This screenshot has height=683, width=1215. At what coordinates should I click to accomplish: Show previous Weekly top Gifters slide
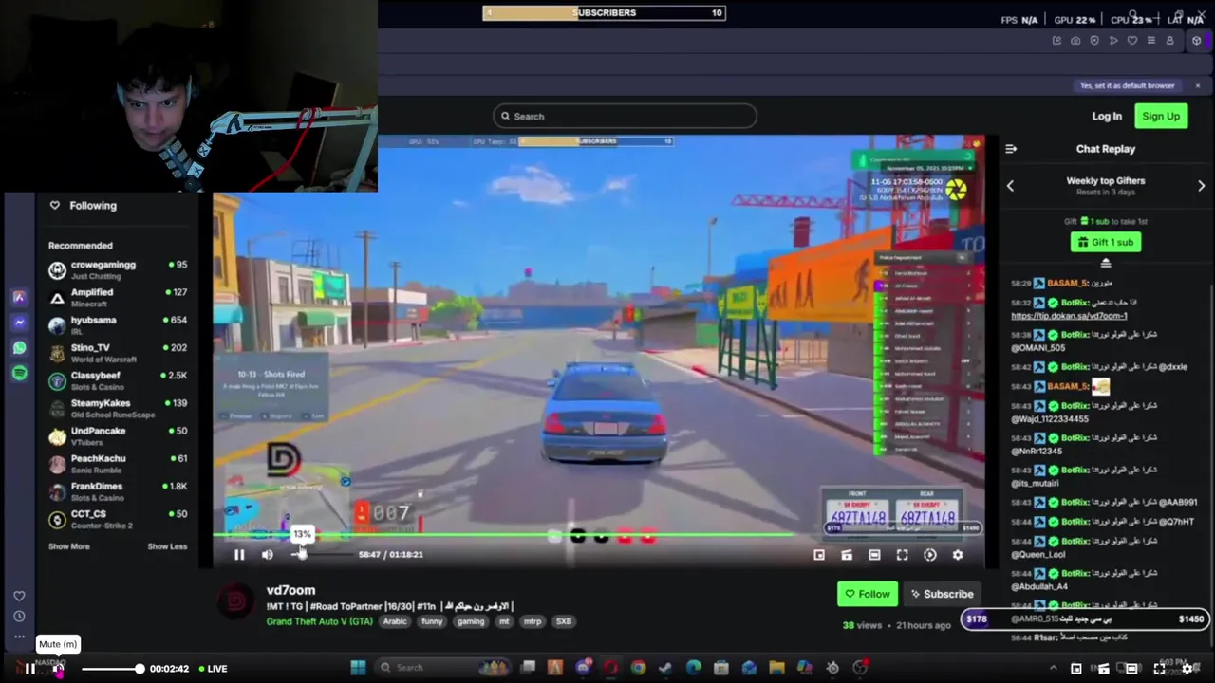(x=1010, y=186)
